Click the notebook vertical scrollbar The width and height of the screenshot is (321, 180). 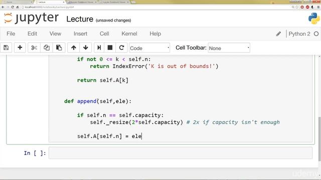pyautogui.click(x=319, y=139)
